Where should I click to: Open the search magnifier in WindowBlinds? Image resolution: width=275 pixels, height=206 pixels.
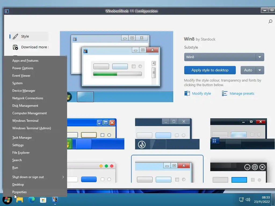(270, 21)
